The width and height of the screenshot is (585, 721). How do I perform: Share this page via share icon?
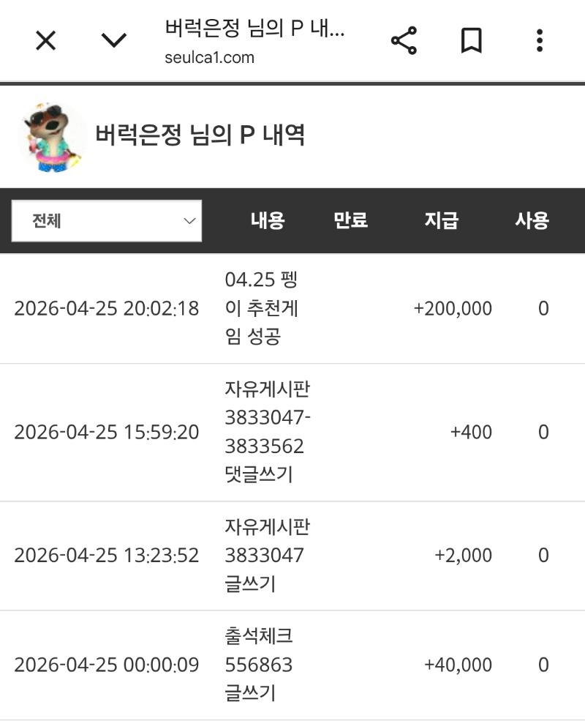coord(404,41)
